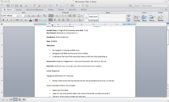Expand numbered list options dropdown
The height and width of the screenshot is (102, 169).
(x=60, y=16)
